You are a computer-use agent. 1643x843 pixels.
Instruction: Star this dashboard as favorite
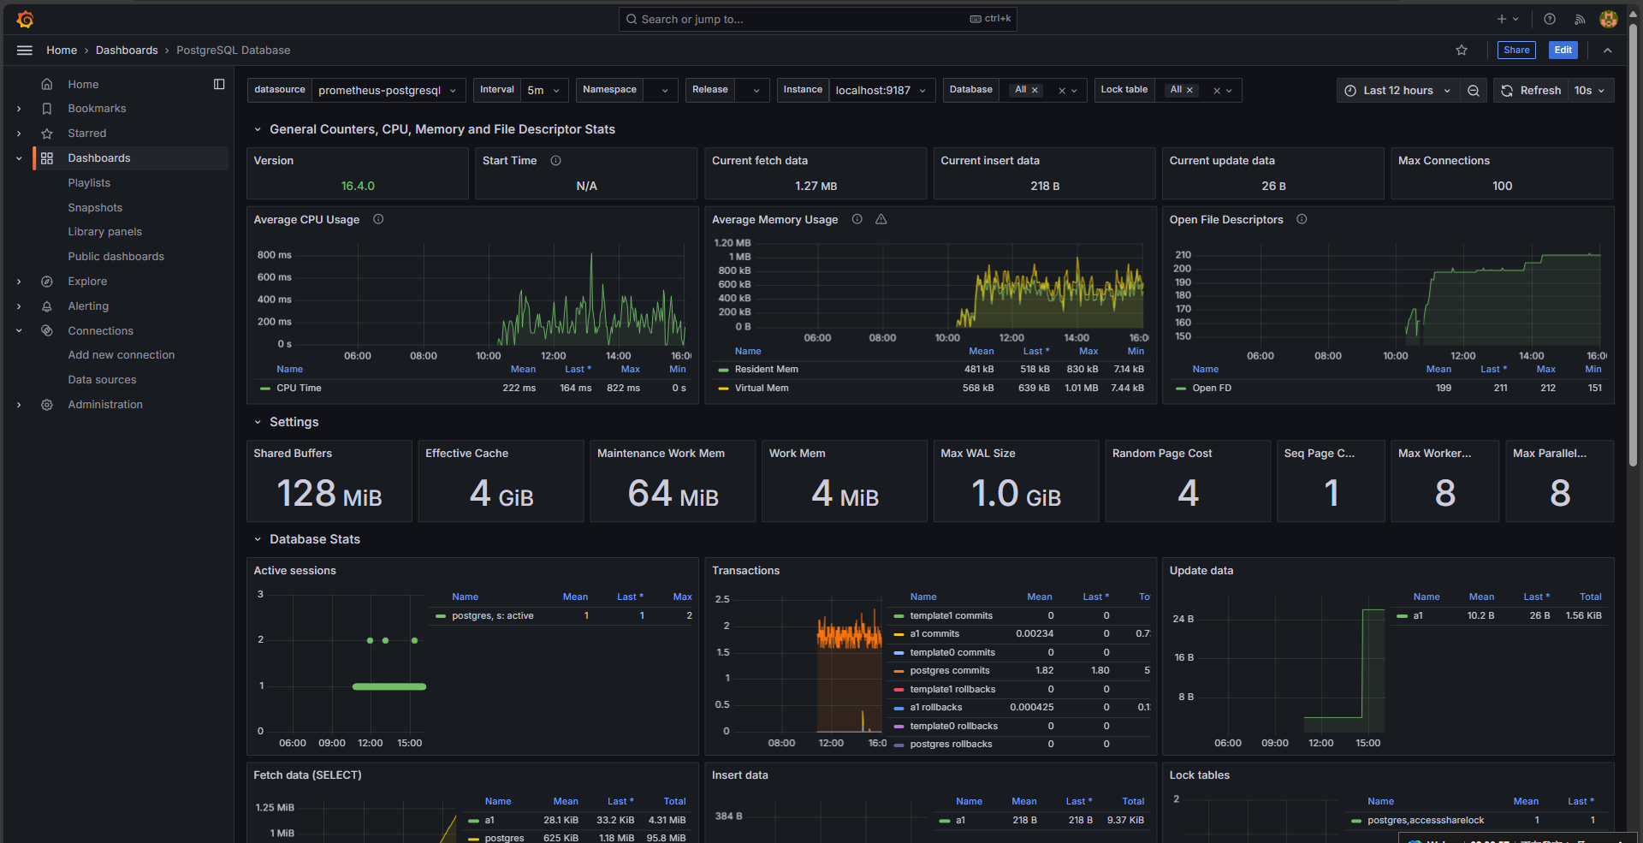point(1462,50)
